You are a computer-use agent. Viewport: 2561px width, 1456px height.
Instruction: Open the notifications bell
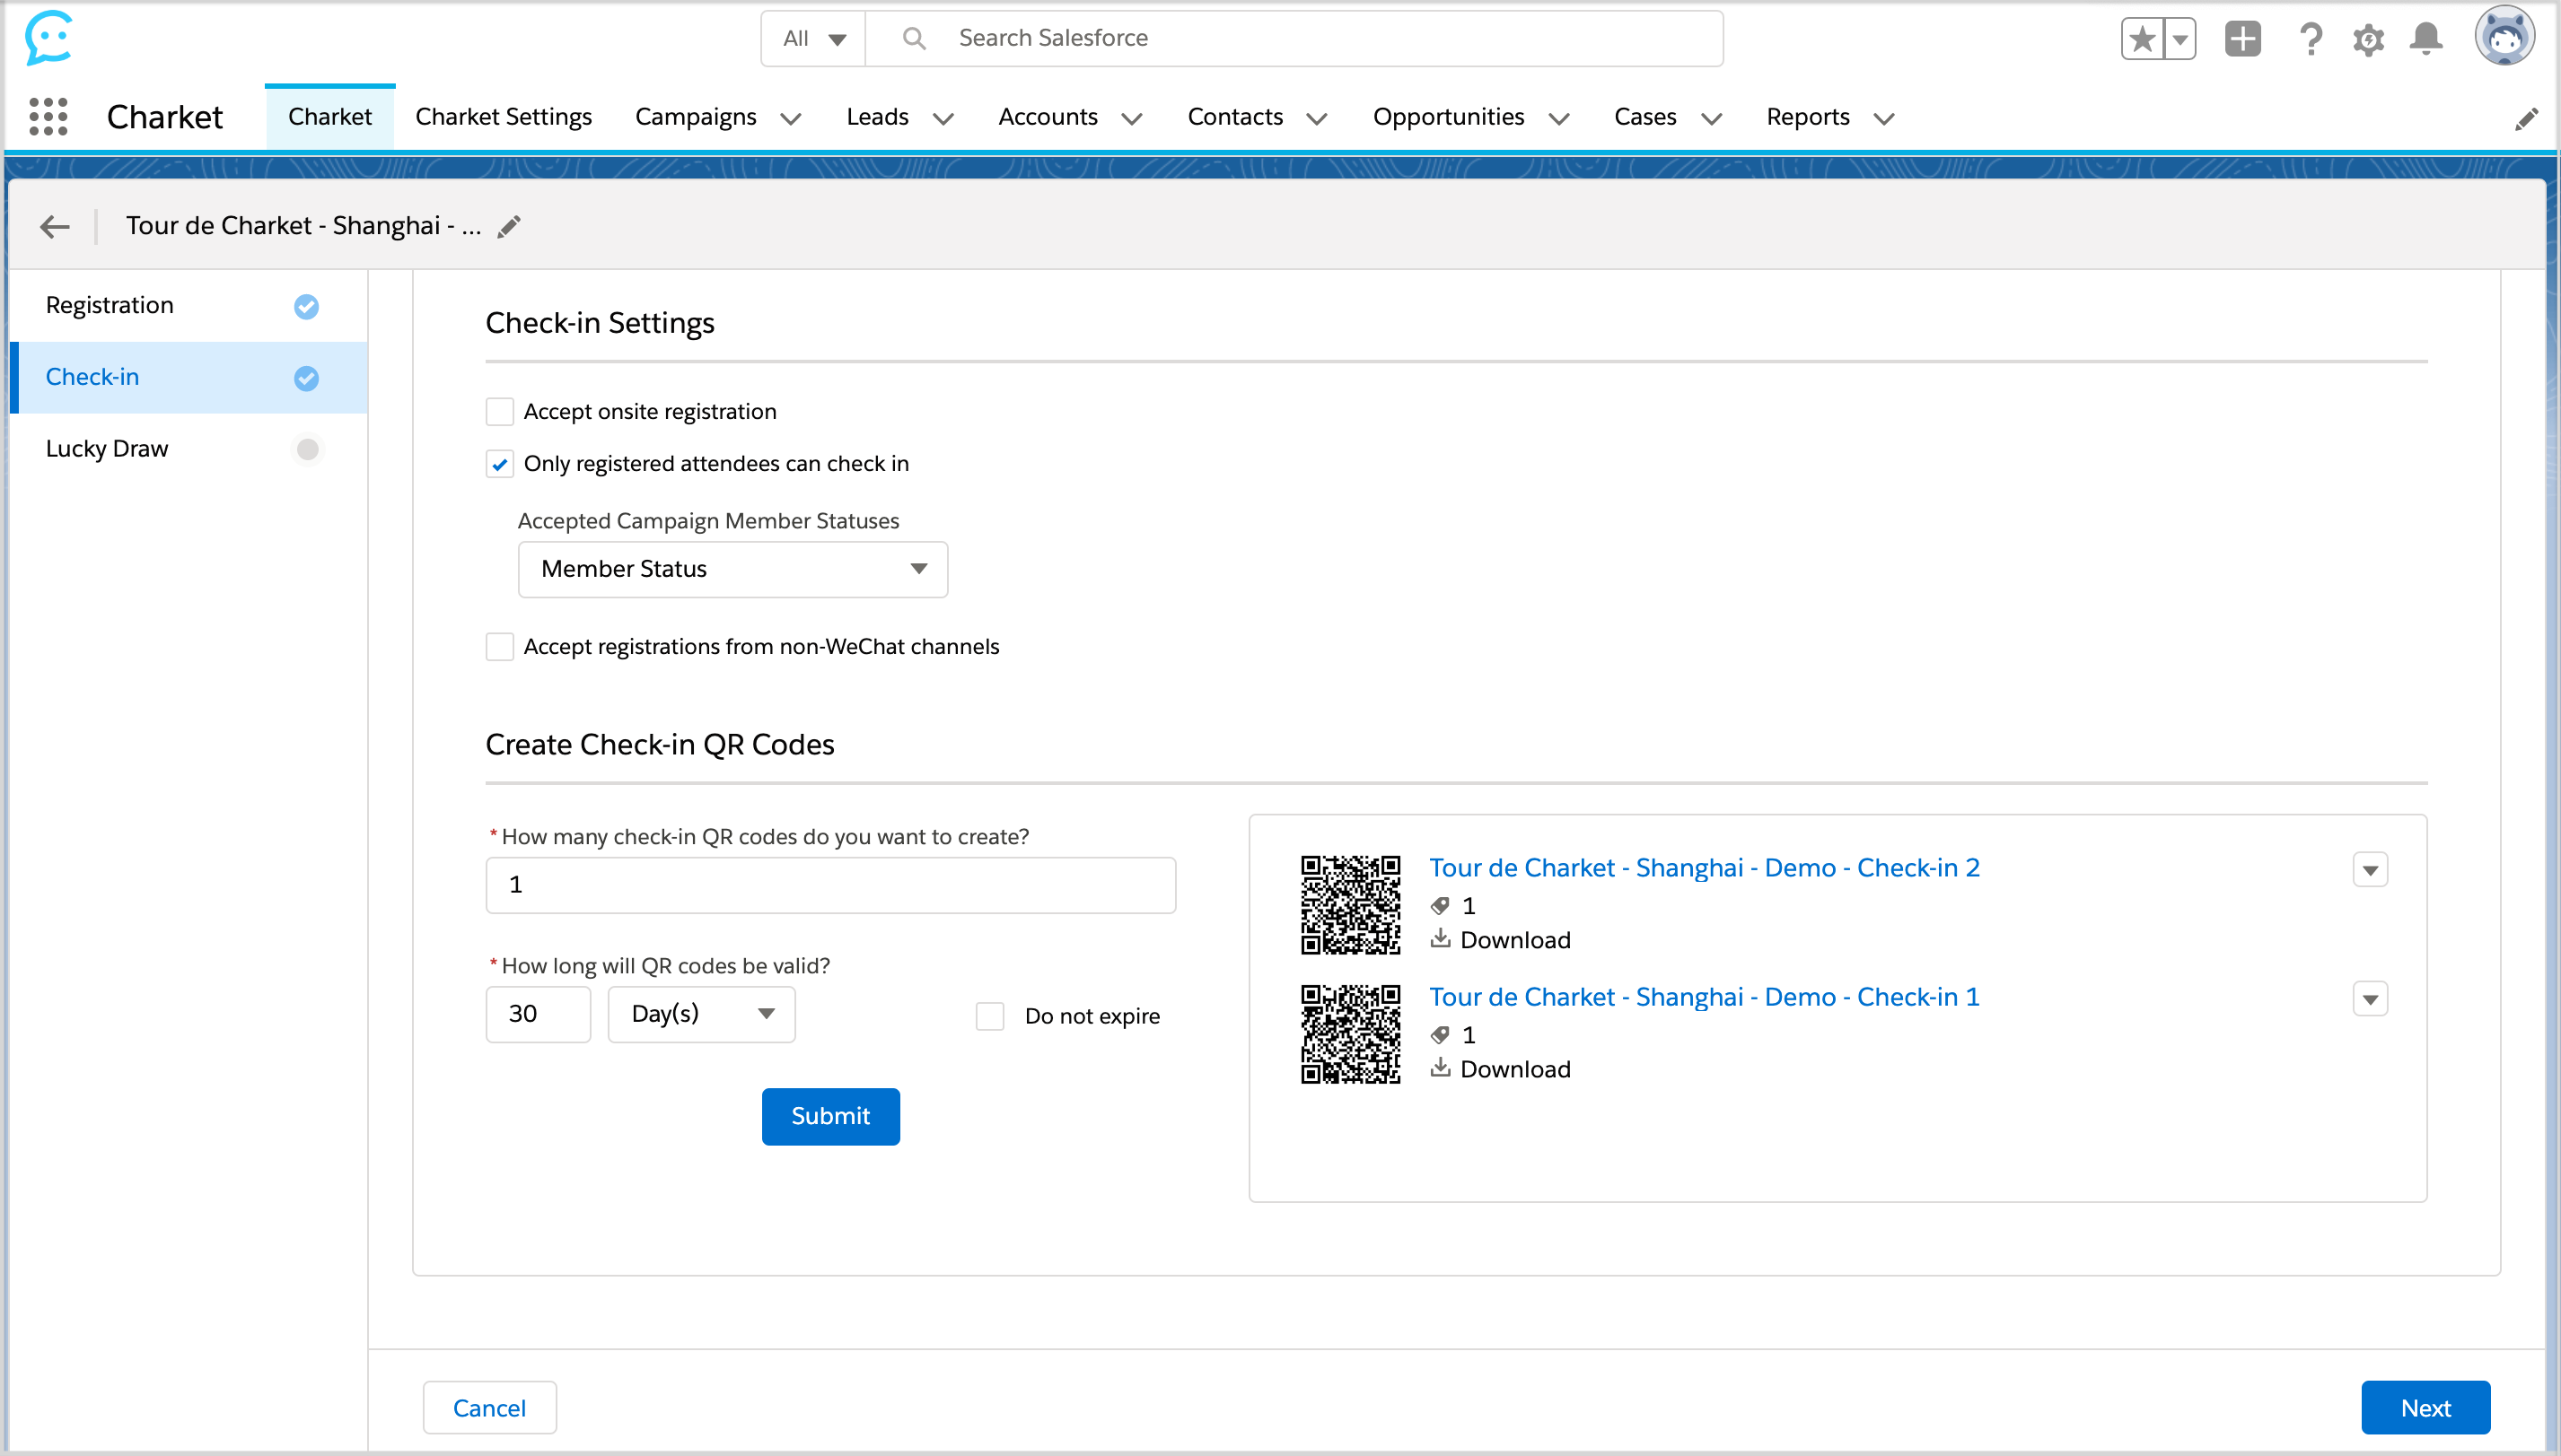pos(2426,40)
